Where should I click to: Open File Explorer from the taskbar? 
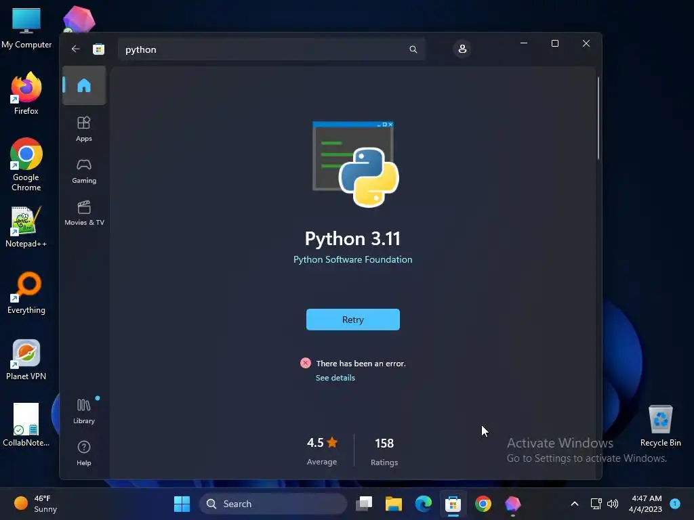coord(394,504)
